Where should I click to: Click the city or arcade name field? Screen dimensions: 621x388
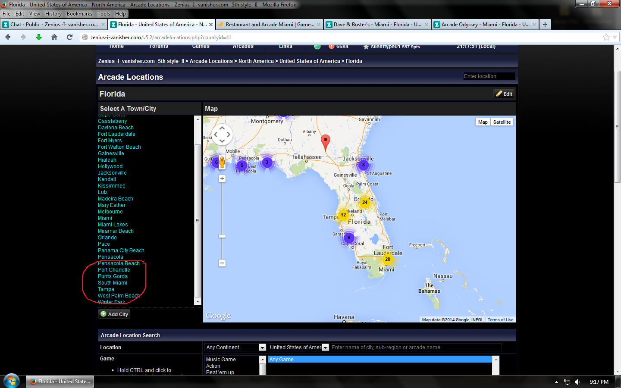[416, 347]
